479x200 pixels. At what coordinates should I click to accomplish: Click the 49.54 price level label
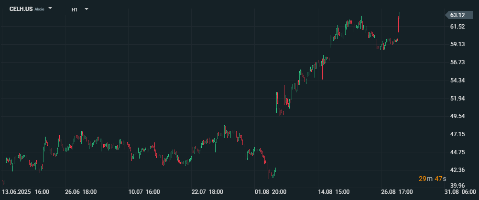coord(457,116)
